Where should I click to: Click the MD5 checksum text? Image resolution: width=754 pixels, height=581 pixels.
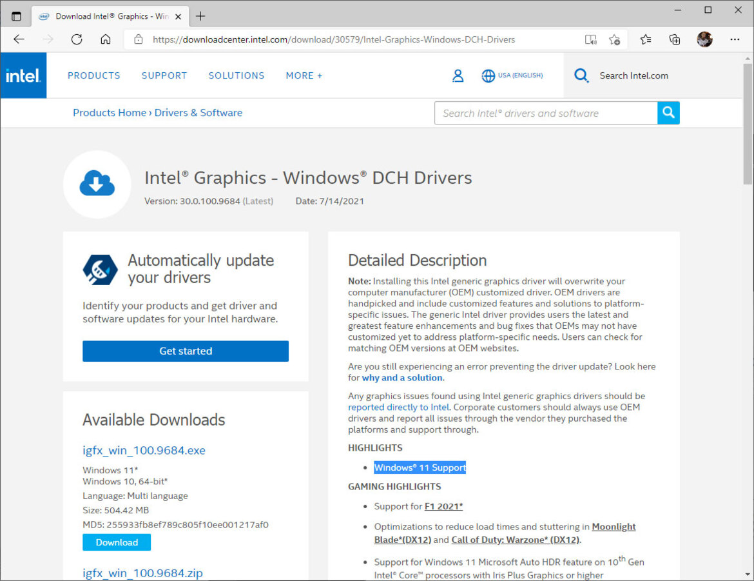point(175,525)
